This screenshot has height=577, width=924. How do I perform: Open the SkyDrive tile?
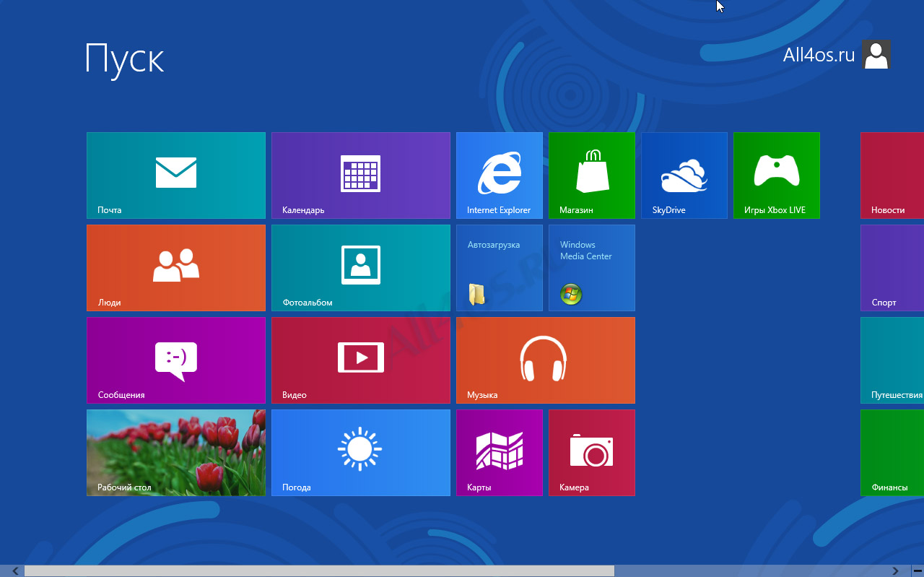coord(684,175)
